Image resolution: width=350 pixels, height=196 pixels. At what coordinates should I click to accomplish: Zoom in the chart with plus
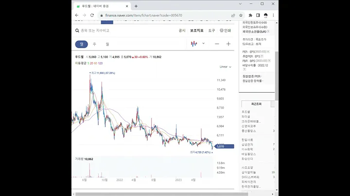click(x=228, y=44)
